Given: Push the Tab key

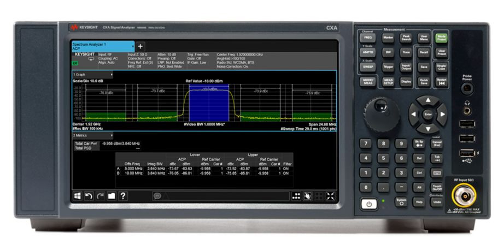Looking at the screenshot, I should click(x=437, y=158).
